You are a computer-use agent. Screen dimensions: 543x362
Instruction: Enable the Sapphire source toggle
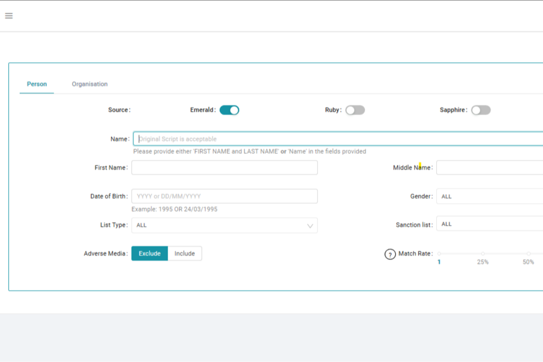click(x=481, y=110)
